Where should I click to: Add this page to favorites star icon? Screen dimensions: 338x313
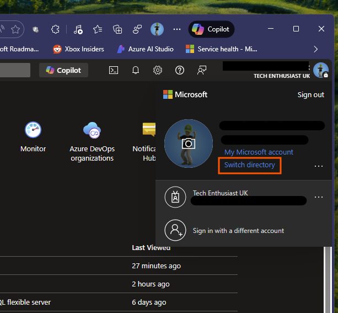coord(15,29)
